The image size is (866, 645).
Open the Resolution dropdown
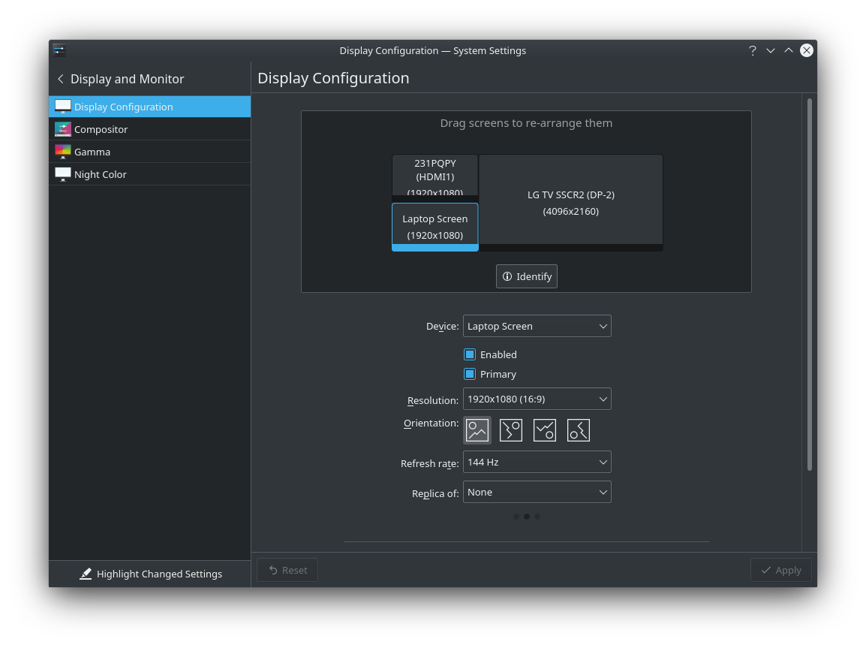coord(537,399)
